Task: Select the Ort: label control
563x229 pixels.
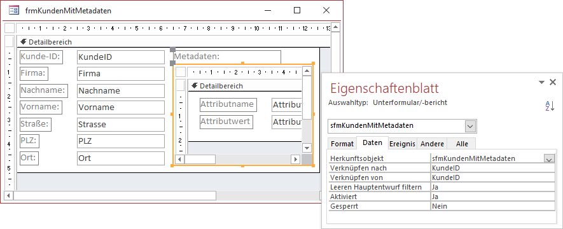Action: coord(29,158)
